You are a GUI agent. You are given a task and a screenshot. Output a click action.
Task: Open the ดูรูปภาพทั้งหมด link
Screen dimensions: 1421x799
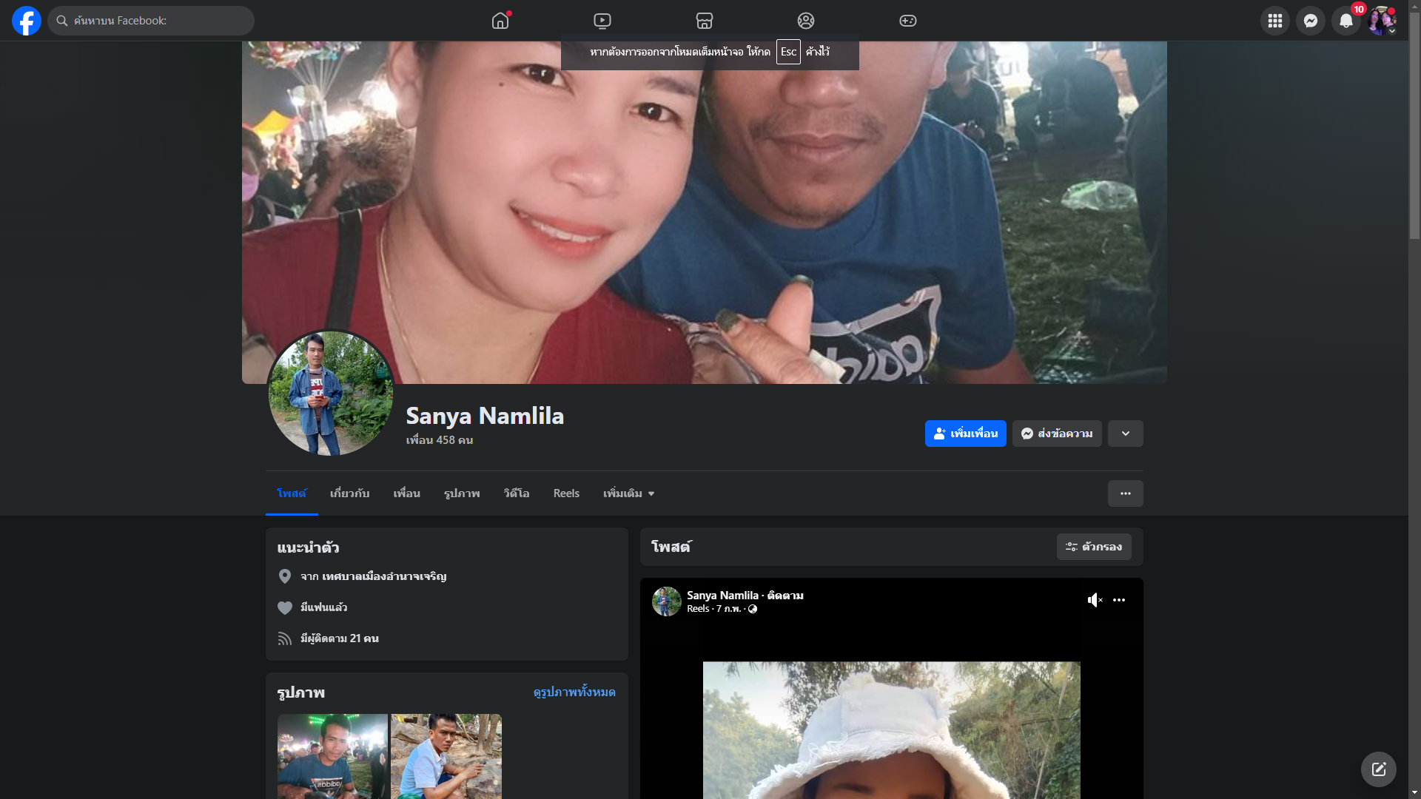(x=574, y=692)
